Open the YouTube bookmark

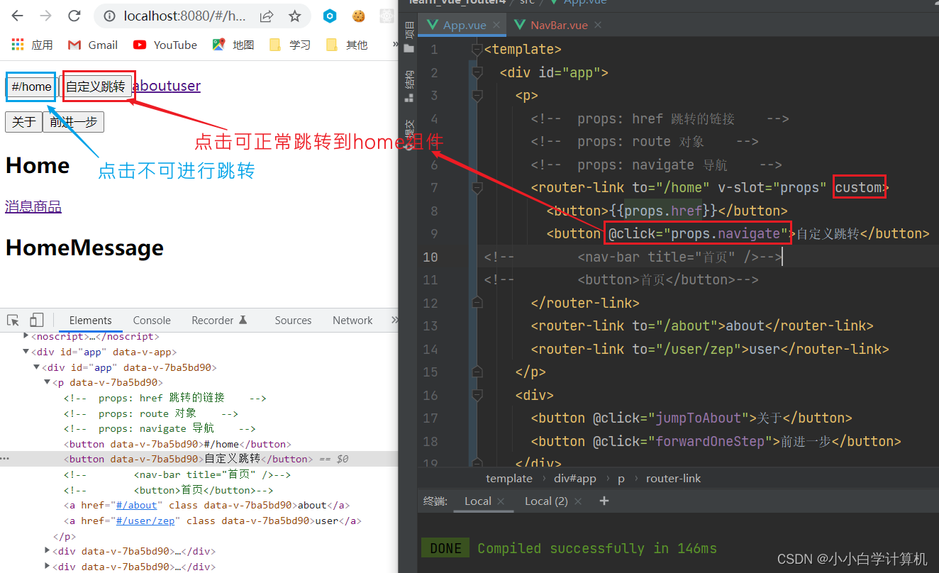[165, 45]
